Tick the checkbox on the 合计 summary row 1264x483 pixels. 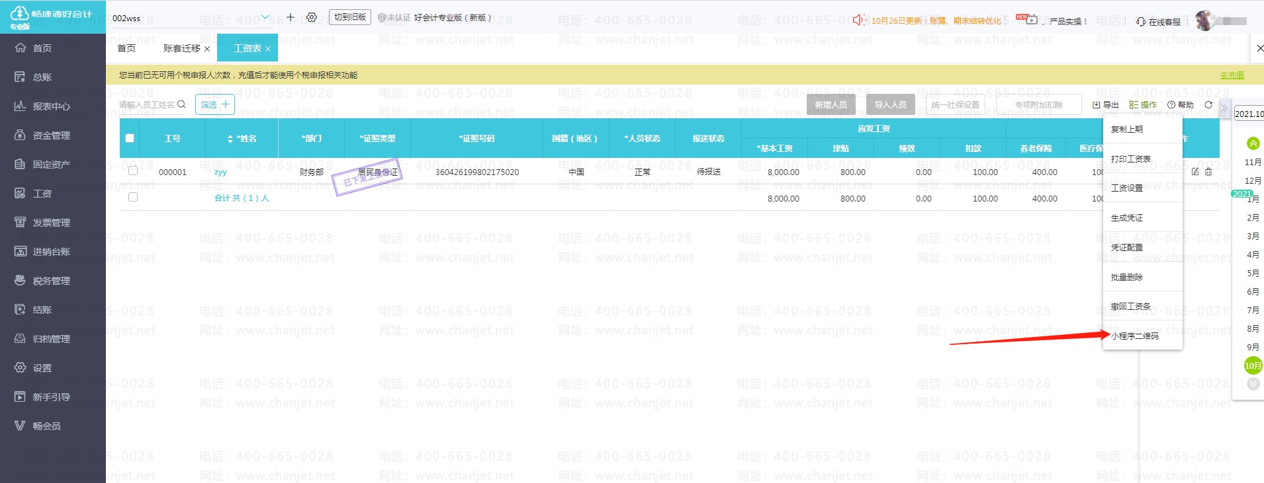tap(133, 197)
